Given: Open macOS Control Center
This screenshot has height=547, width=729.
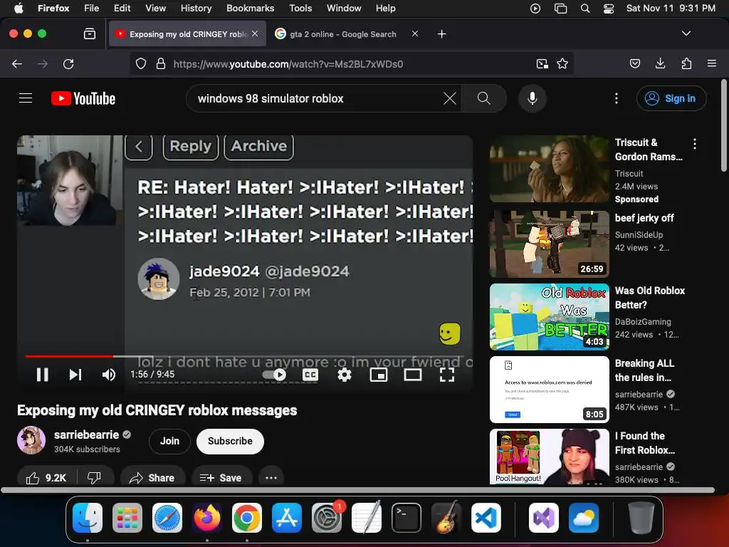Looking at the screenshot, I should click(x=609, y=8).
